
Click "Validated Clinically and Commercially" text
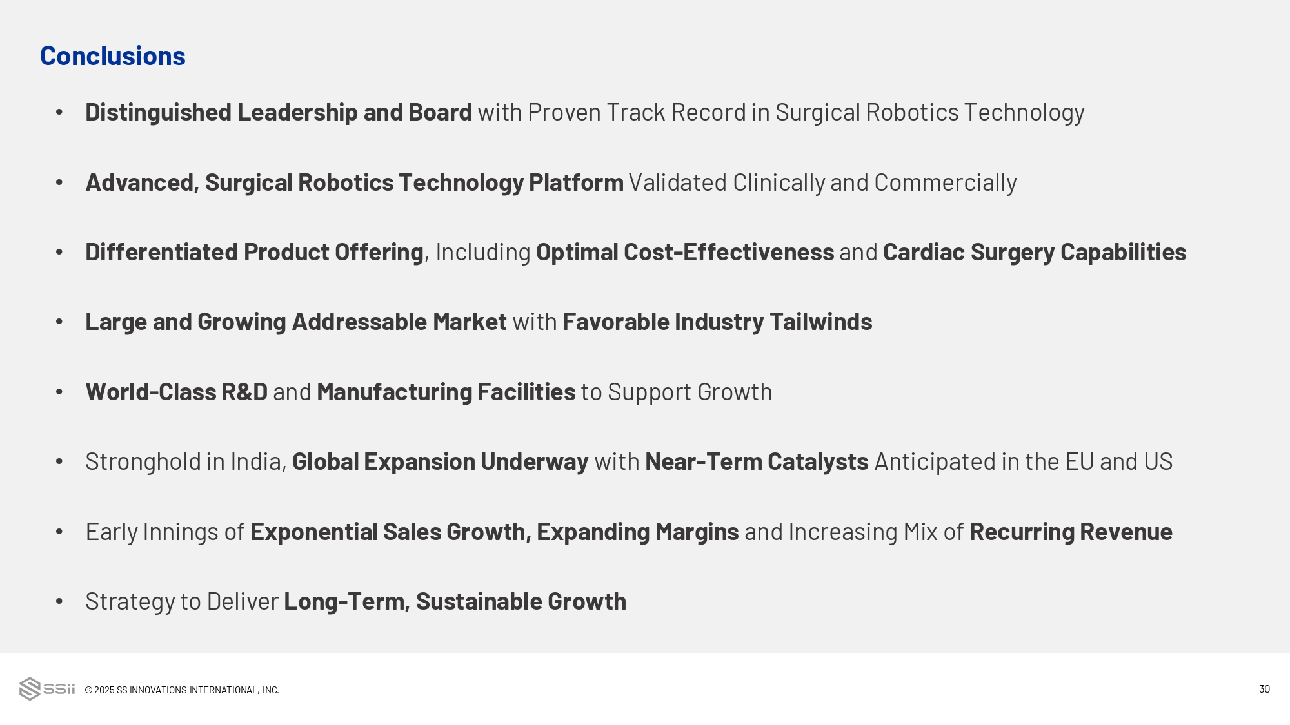[x=822, y=183]
